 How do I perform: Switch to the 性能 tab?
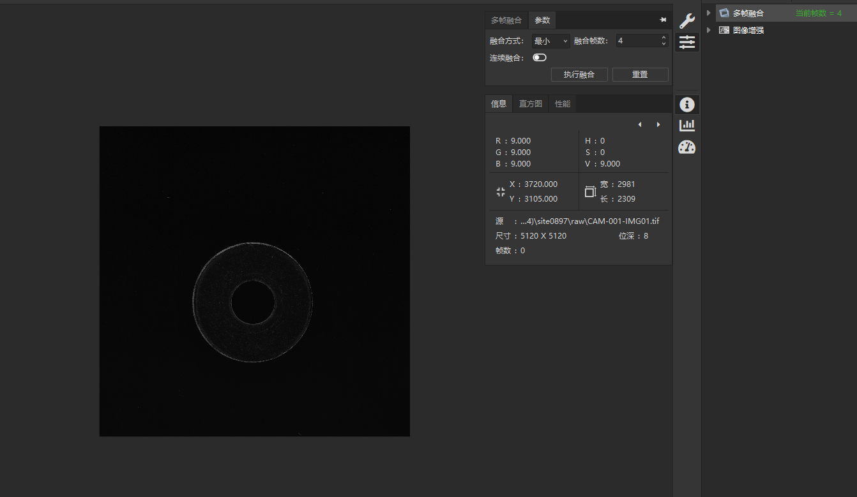563,103
